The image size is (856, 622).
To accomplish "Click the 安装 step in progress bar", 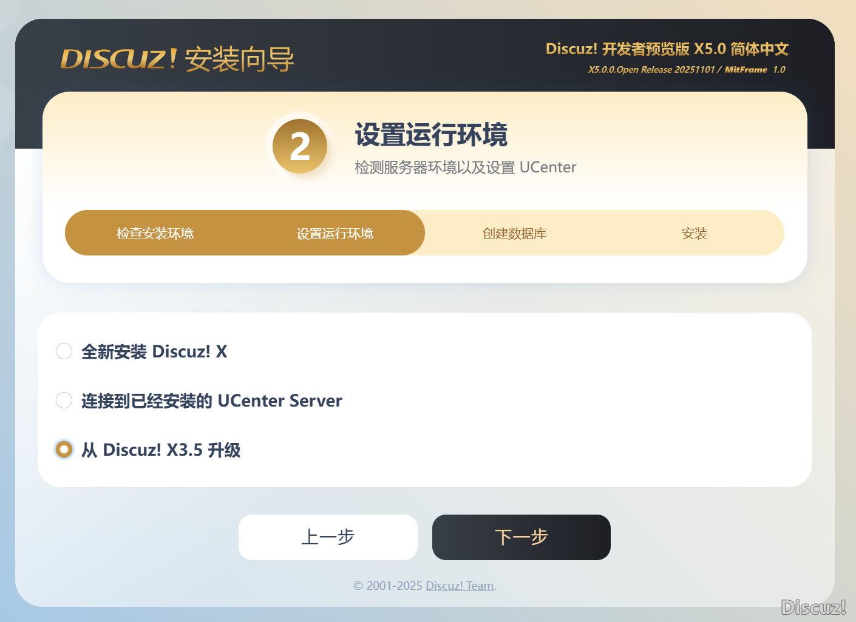I will click(x=694, y=232).
